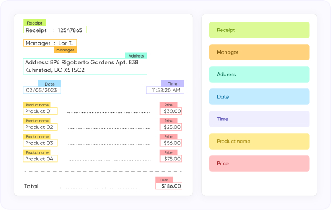Select the blue Date label button
This screenshot has height=210, width=331.
pos(259,96)
